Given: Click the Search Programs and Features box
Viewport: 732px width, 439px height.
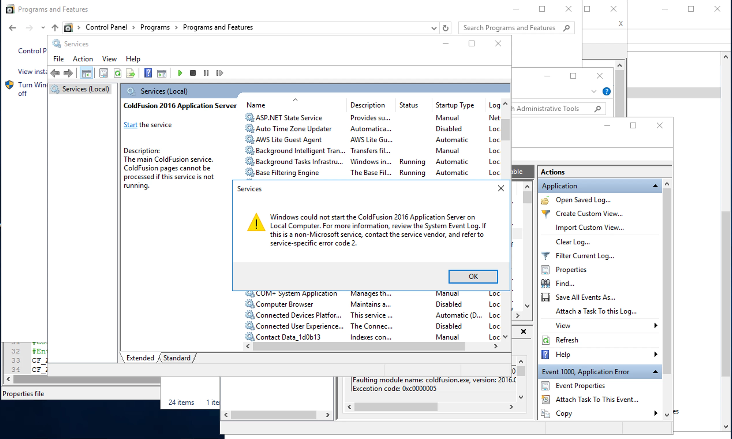Looking at the screenshot, I should point(509,28).
